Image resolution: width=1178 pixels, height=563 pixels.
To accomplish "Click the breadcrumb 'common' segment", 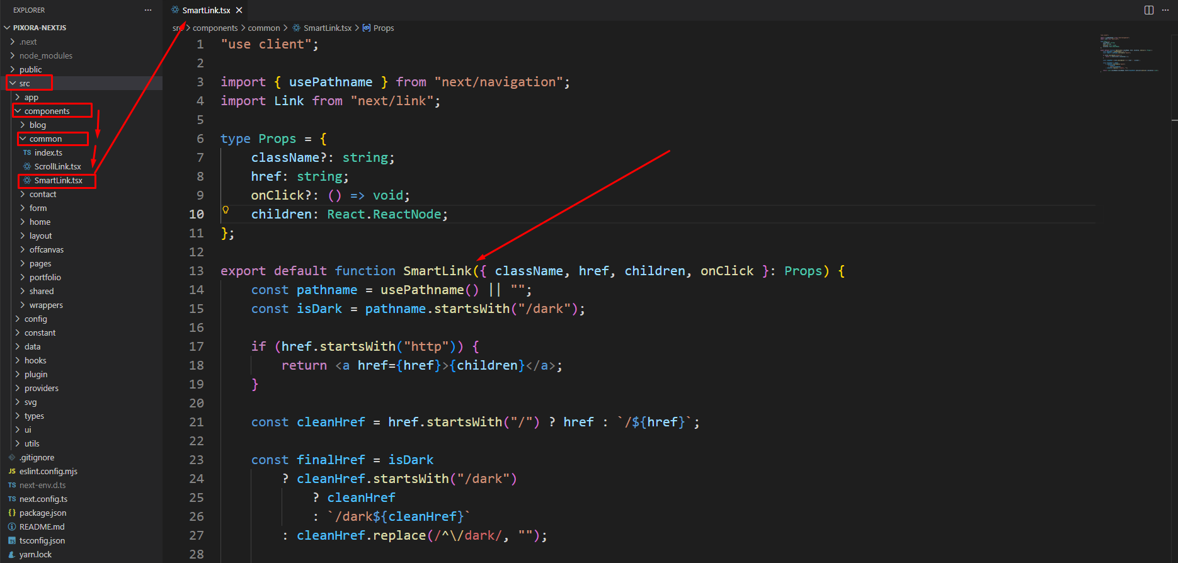I will tap(264, 28).
